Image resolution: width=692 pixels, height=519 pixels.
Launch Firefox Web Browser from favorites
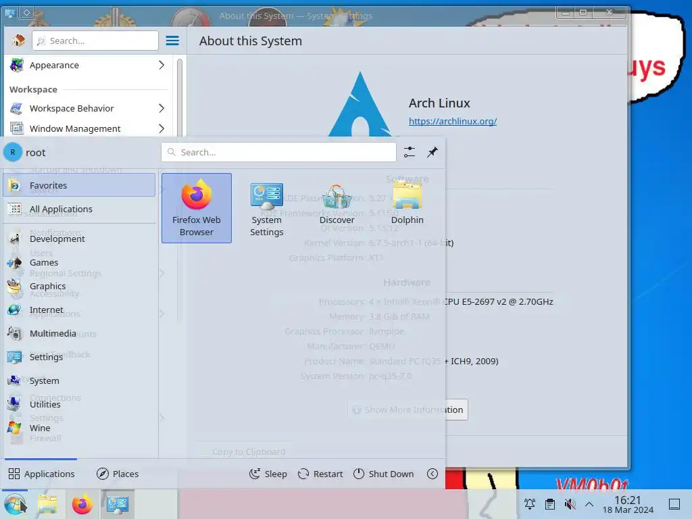pos(197,208)
